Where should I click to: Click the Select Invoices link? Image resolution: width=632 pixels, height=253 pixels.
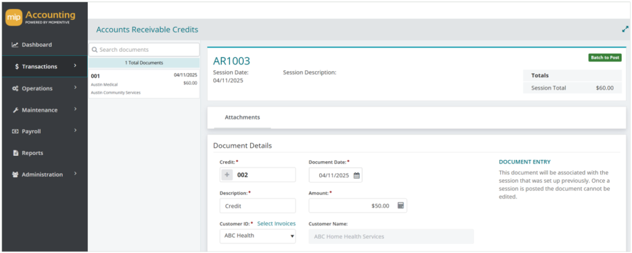pos(276,223)
